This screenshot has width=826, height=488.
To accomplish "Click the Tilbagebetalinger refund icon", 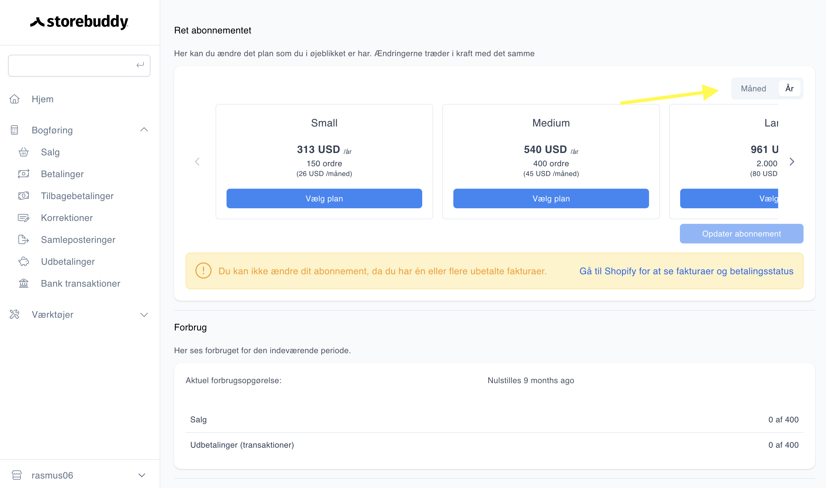I will tap(24, 196).
